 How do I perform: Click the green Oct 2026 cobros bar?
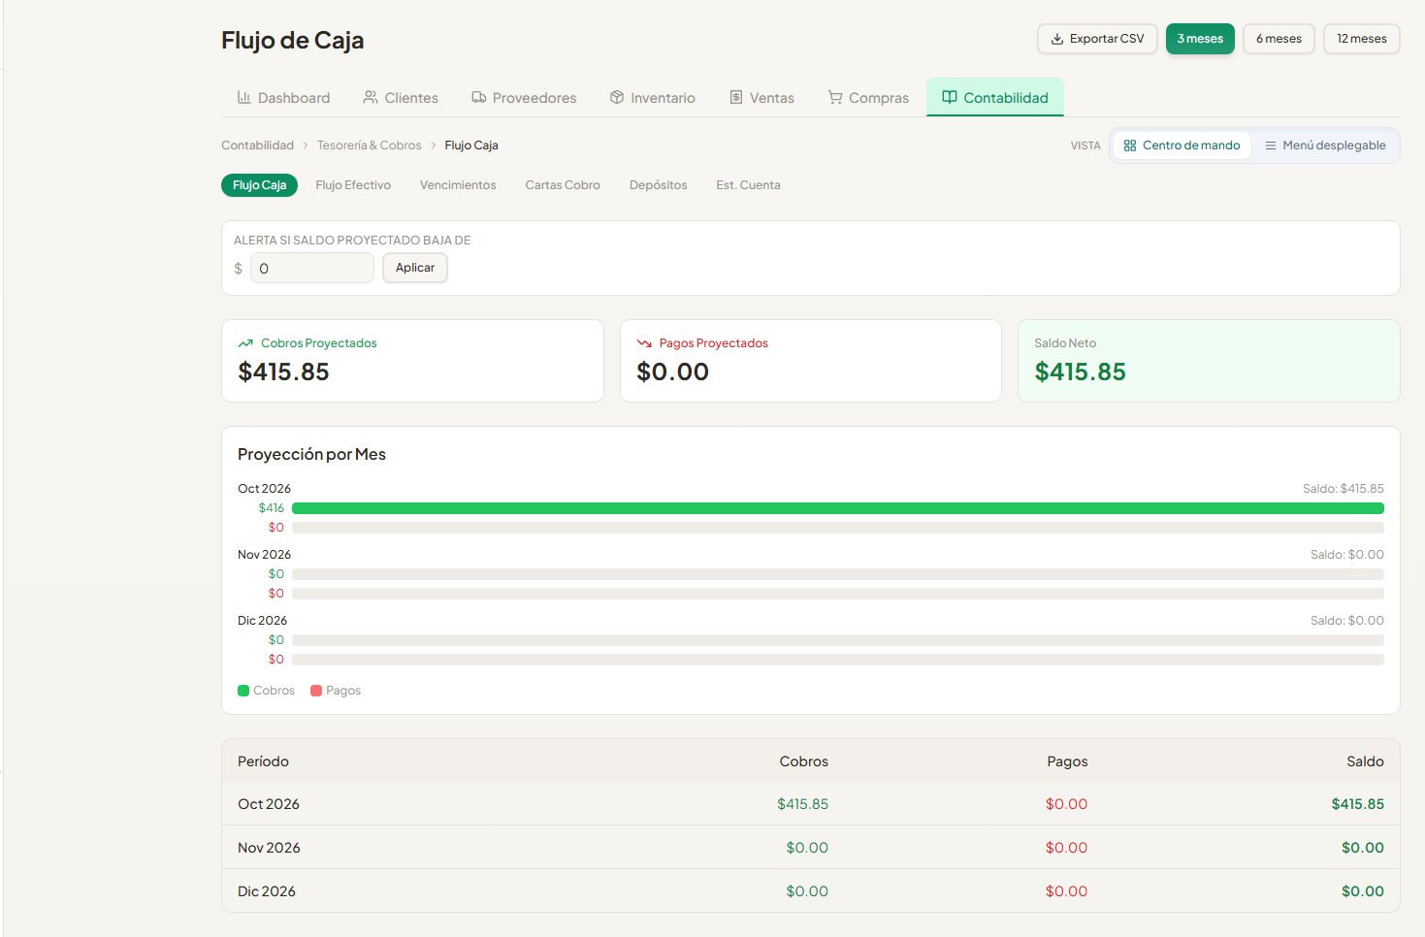[x=838, y=508]
